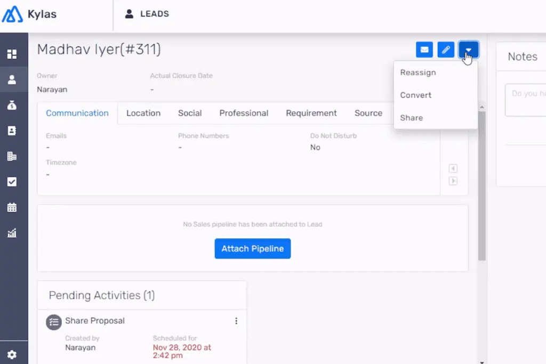The height and width of the screenshot is (364, 546).
Task: Open the Tasks checkmark sidebar icon
Action: point(12,182)
